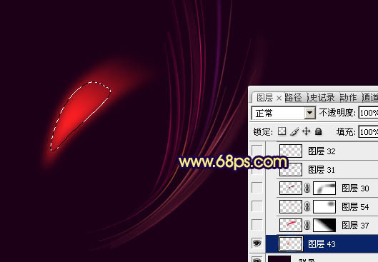This screenshot has width=378, height=262.
Task: Switch to the 路径 (Paths) tab
Action: point(294,98)
